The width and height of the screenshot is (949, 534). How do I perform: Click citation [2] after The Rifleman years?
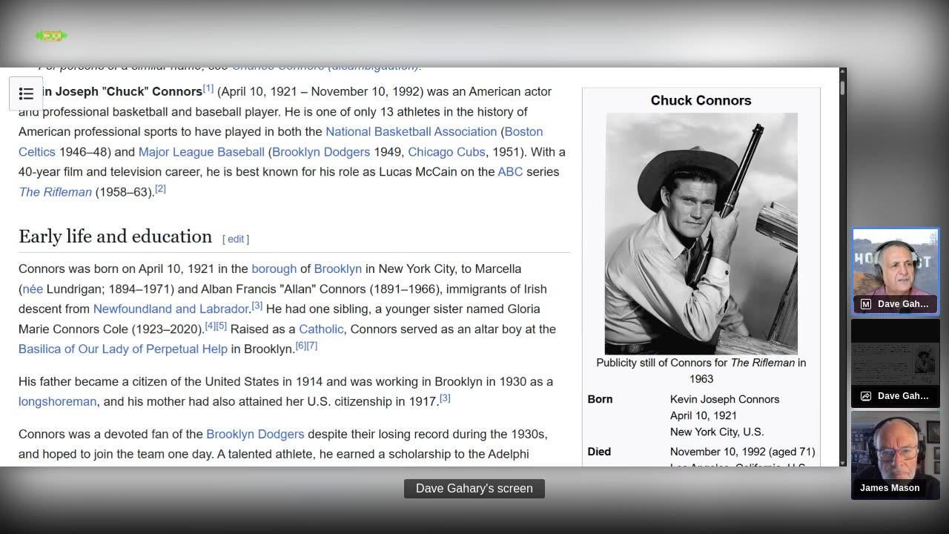[x=160, y=189]
